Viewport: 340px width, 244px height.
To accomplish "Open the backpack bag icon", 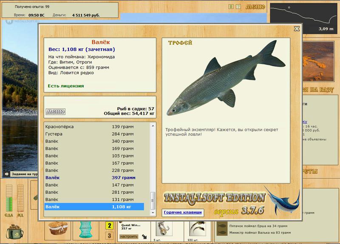I will point(14,231).
